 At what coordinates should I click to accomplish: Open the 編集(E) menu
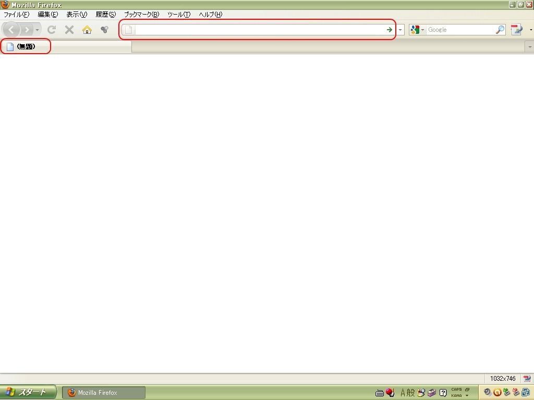[x=47, y=15]
